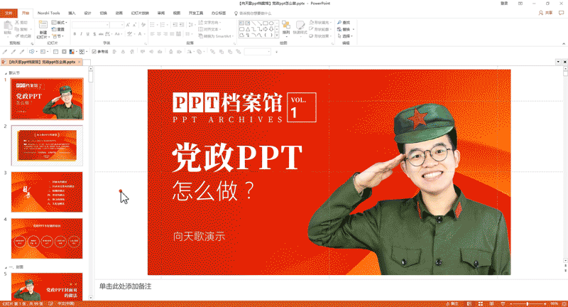This screenshot has width=568, height=307.
Task: Open the Change Case (Aa) dropdown
Action: pyautogui.click(x=118, y=34)
